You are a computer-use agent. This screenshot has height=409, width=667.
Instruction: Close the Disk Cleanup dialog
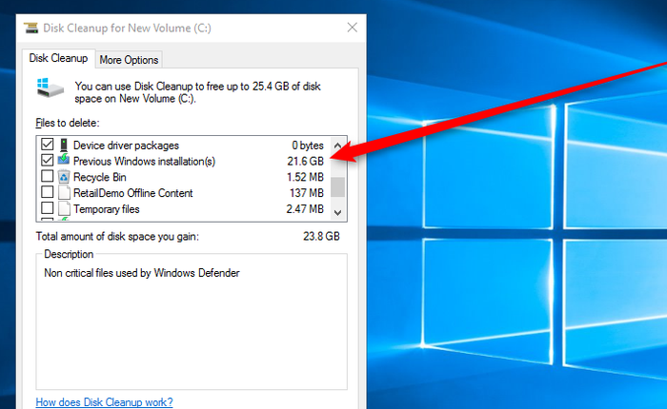tap(353, 28)
